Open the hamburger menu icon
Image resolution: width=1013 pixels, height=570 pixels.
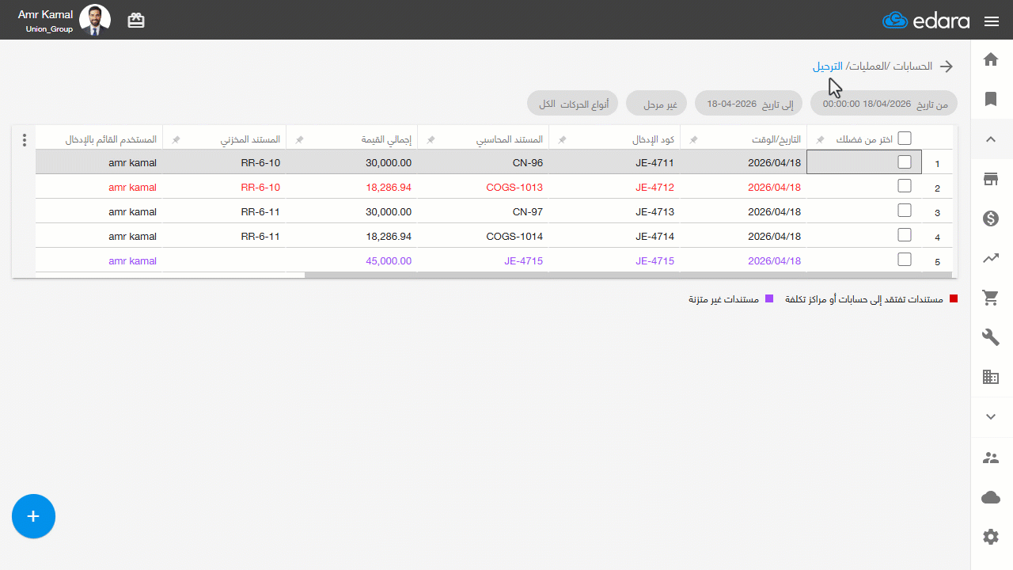click(x=992, y=21)
